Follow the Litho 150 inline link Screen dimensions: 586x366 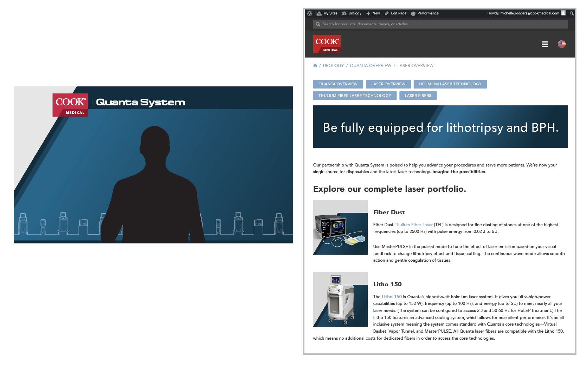392,297
